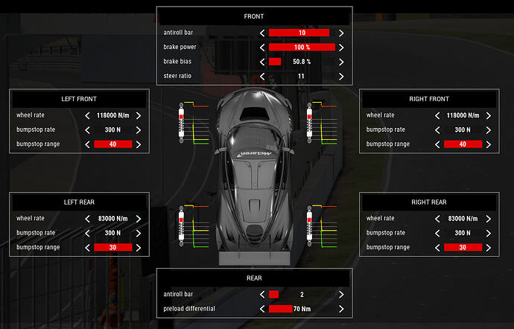This screenshot has height=329, width=514.
Task: Click the McLaren car top-view image
Action: [x=254, y=176]
